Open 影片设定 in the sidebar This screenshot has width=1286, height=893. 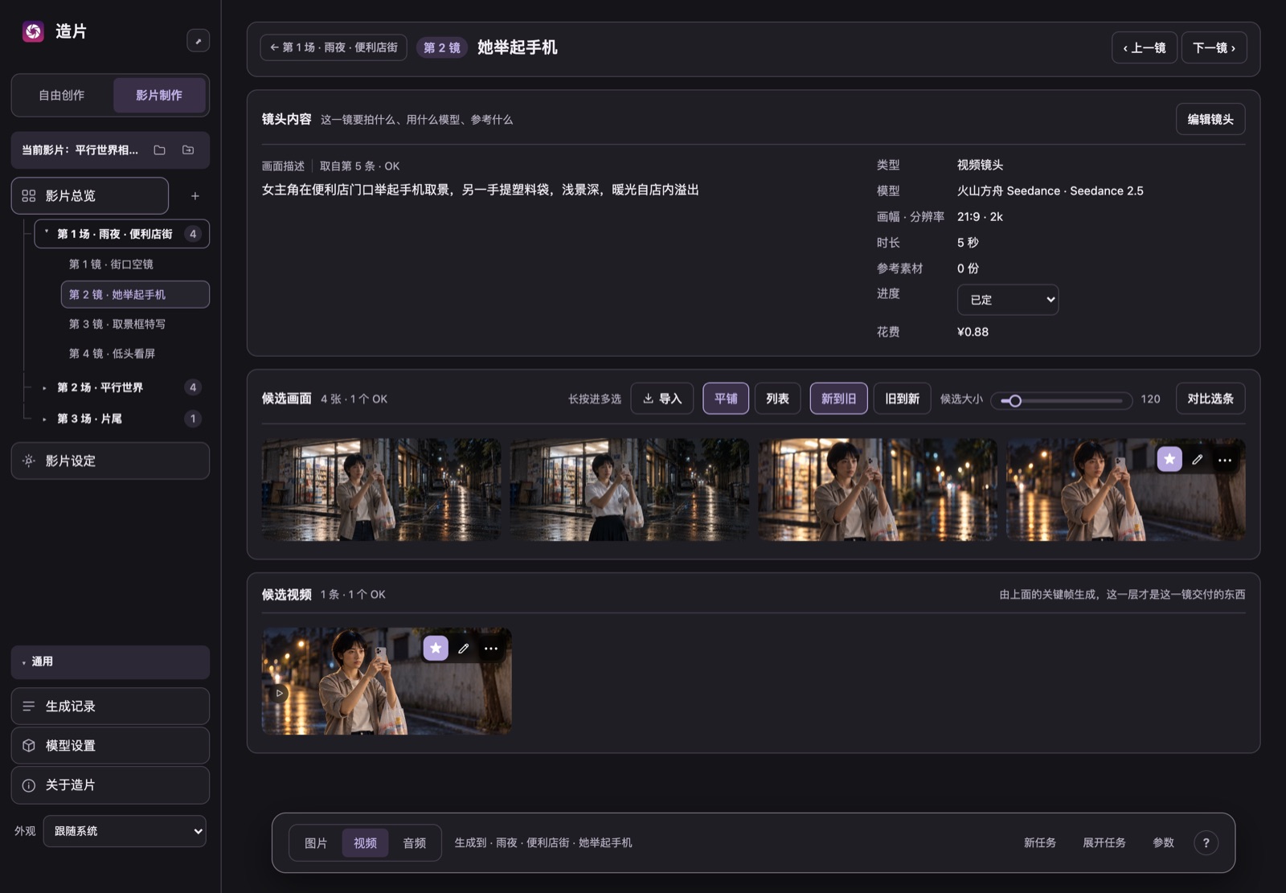click(110, 461)
